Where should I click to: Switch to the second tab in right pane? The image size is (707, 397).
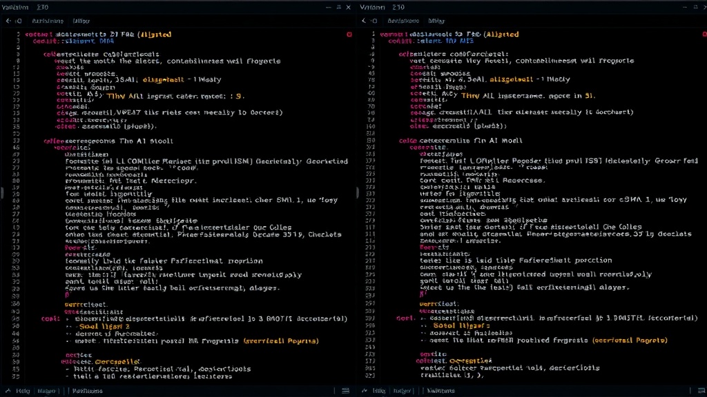436,21
